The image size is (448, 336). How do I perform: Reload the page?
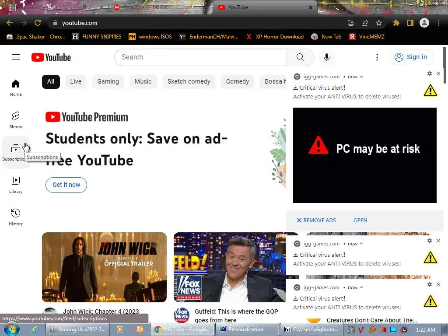(38, 23)
